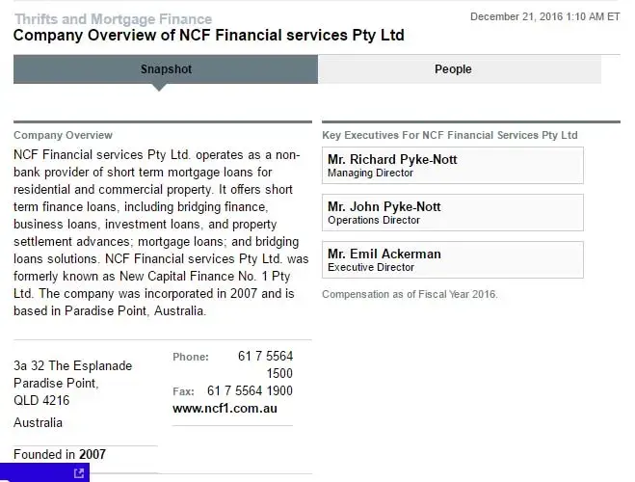
Task: Click the Key Executives section heading
Action: pyautogui.click(x=449, y=136)
